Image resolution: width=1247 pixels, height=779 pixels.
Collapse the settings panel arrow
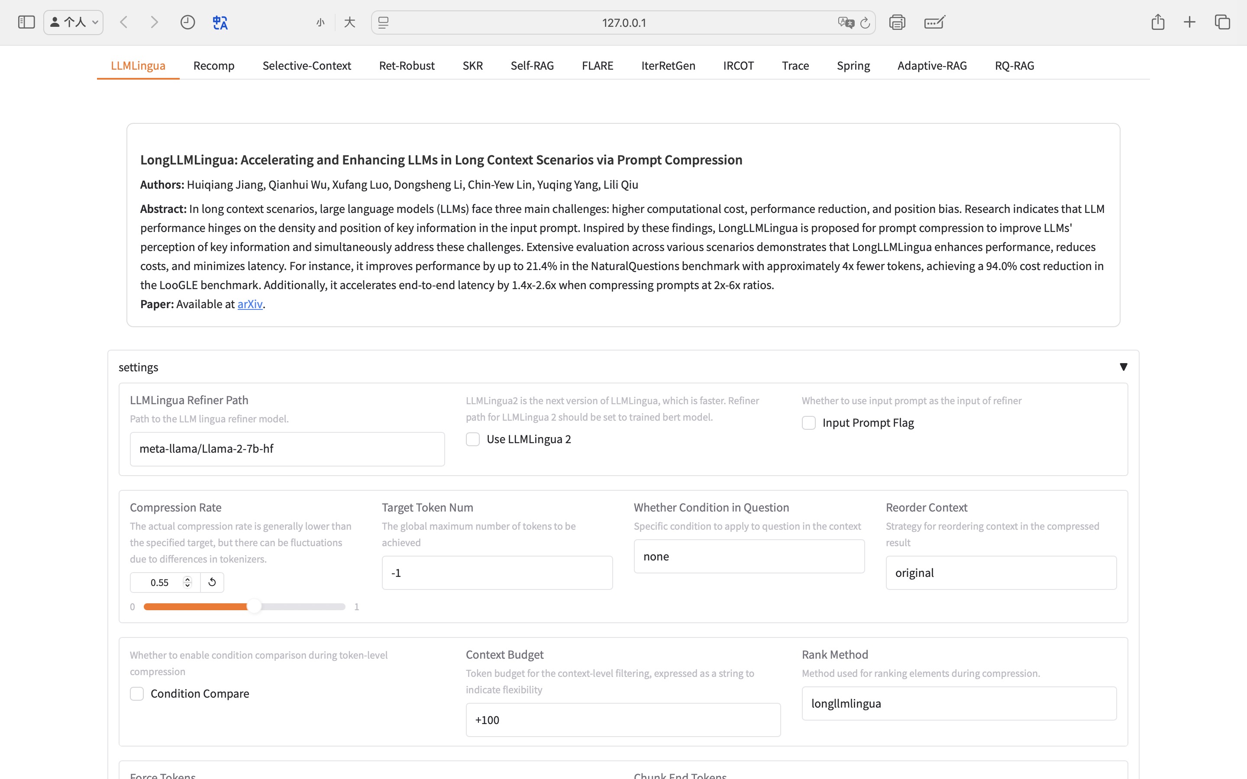pyautogui.click(x=1123, y=367)
